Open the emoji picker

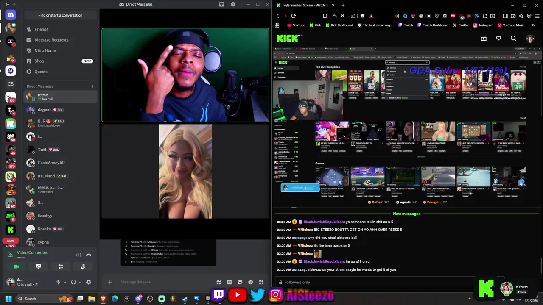(251, 282)
